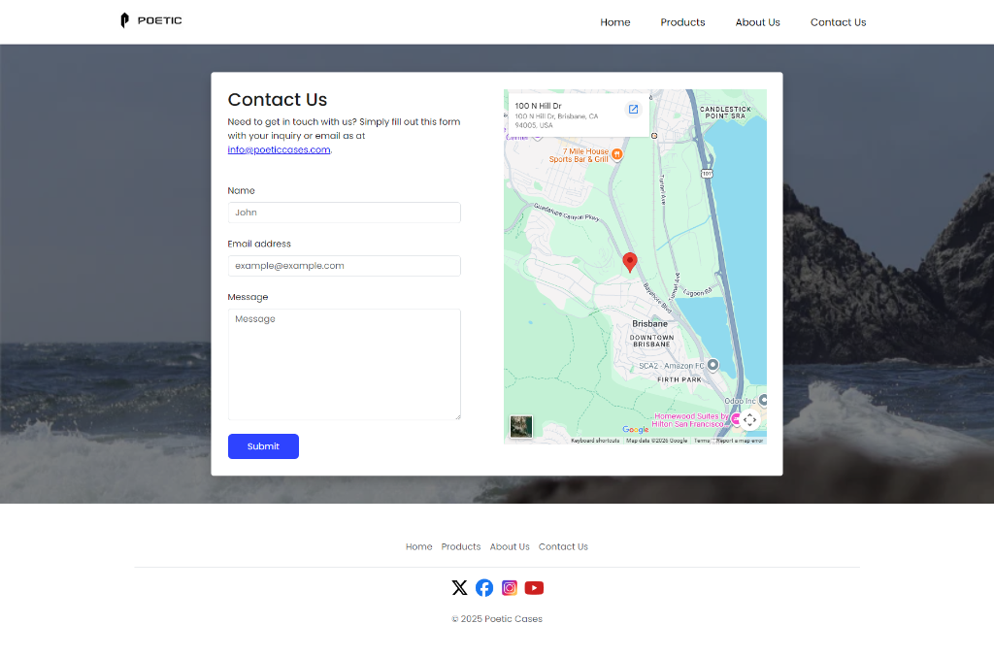The height and width of the screenshot is (657, 994).
Task: Open the Facebook social icon
Action: tap(484, 588)
